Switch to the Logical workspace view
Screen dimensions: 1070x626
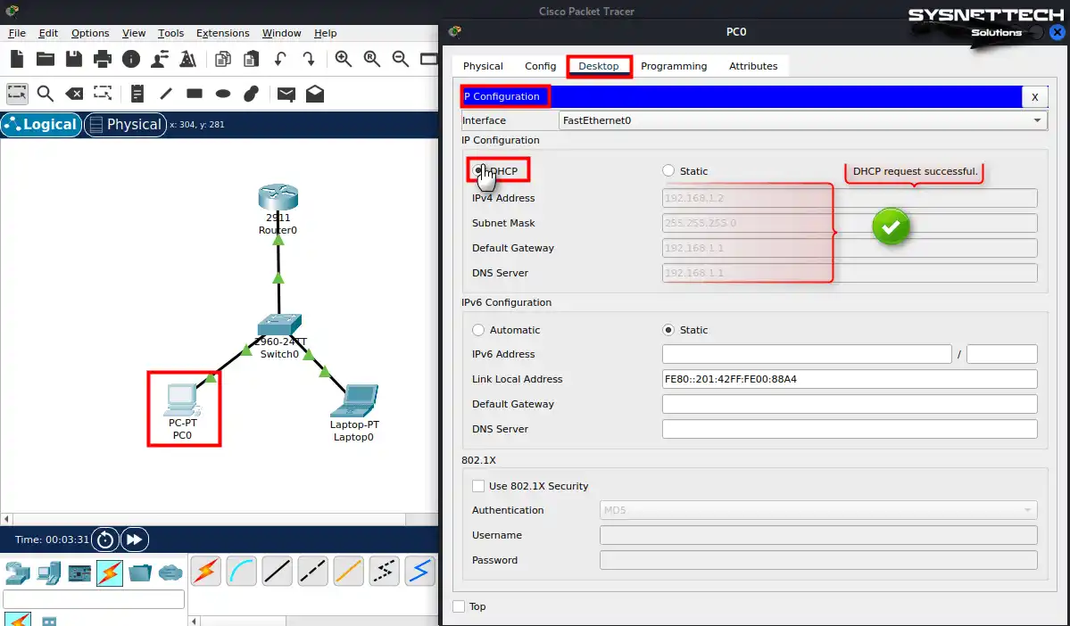(x=41, y=125)
